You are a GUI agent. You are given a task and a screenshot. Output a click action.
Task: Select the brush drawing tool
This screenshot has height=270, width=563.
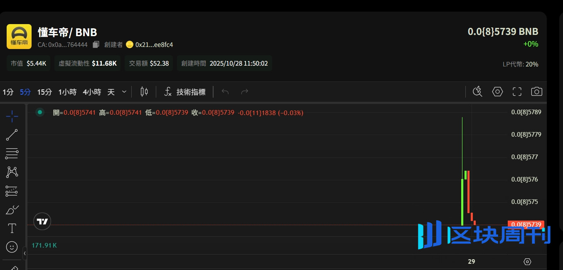click(12, 210)
